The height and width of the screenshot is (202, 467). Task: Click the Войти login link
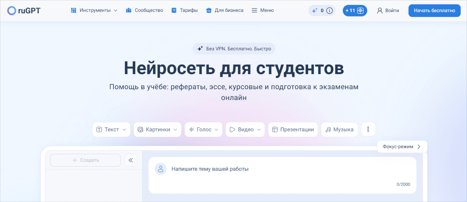point(388,11)
